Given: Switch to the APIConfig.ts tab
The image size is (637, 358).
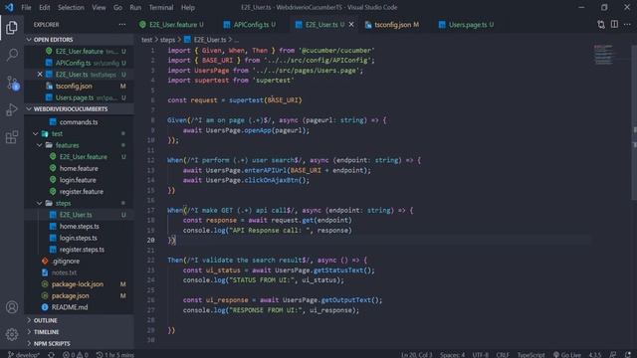Looking at the screenshot, I should click(x=251, y=25).
